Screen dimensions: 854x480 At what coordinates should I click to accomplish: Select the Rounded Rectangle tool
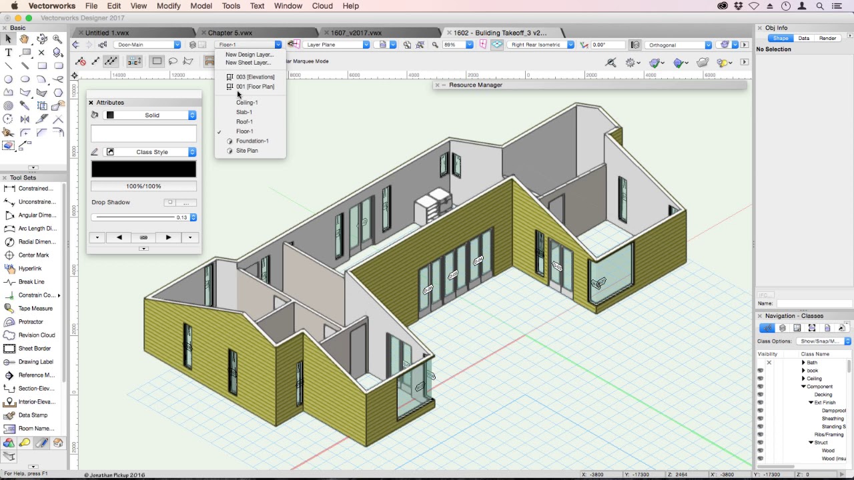click(x=58, y=66)
